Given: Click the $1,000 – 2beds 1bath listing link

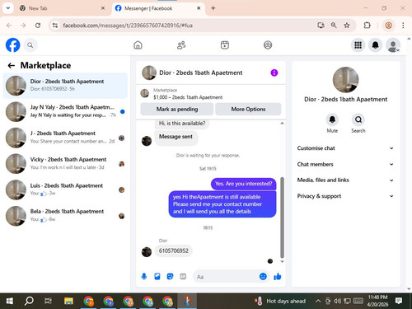Looking at the screenshot, I should (188, 97).
